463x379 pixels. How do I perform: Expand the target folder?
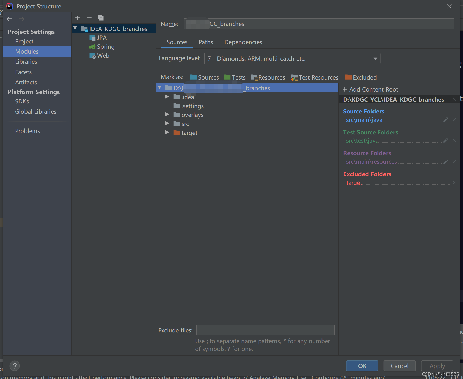click(167, 132)
